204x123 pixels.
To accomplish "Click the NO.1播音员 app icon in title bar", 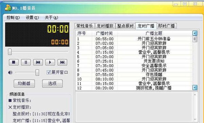I will click(8, 8).
